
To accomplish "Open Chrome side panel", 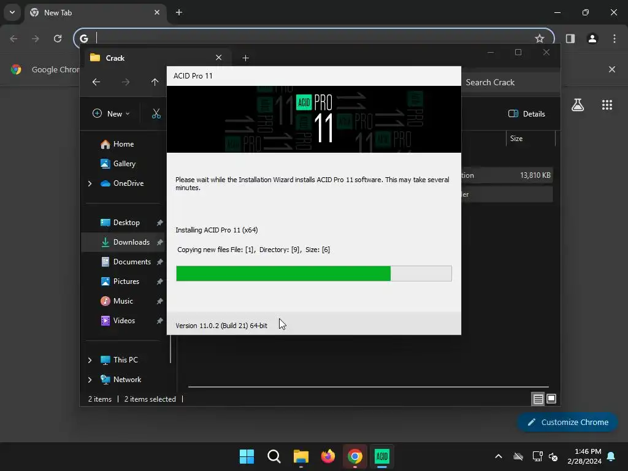I will coord(570,39).
